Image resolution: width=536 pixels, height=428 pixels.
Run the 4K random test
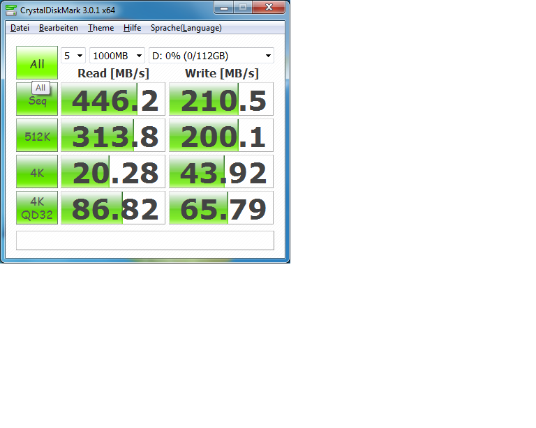point(37,171)
